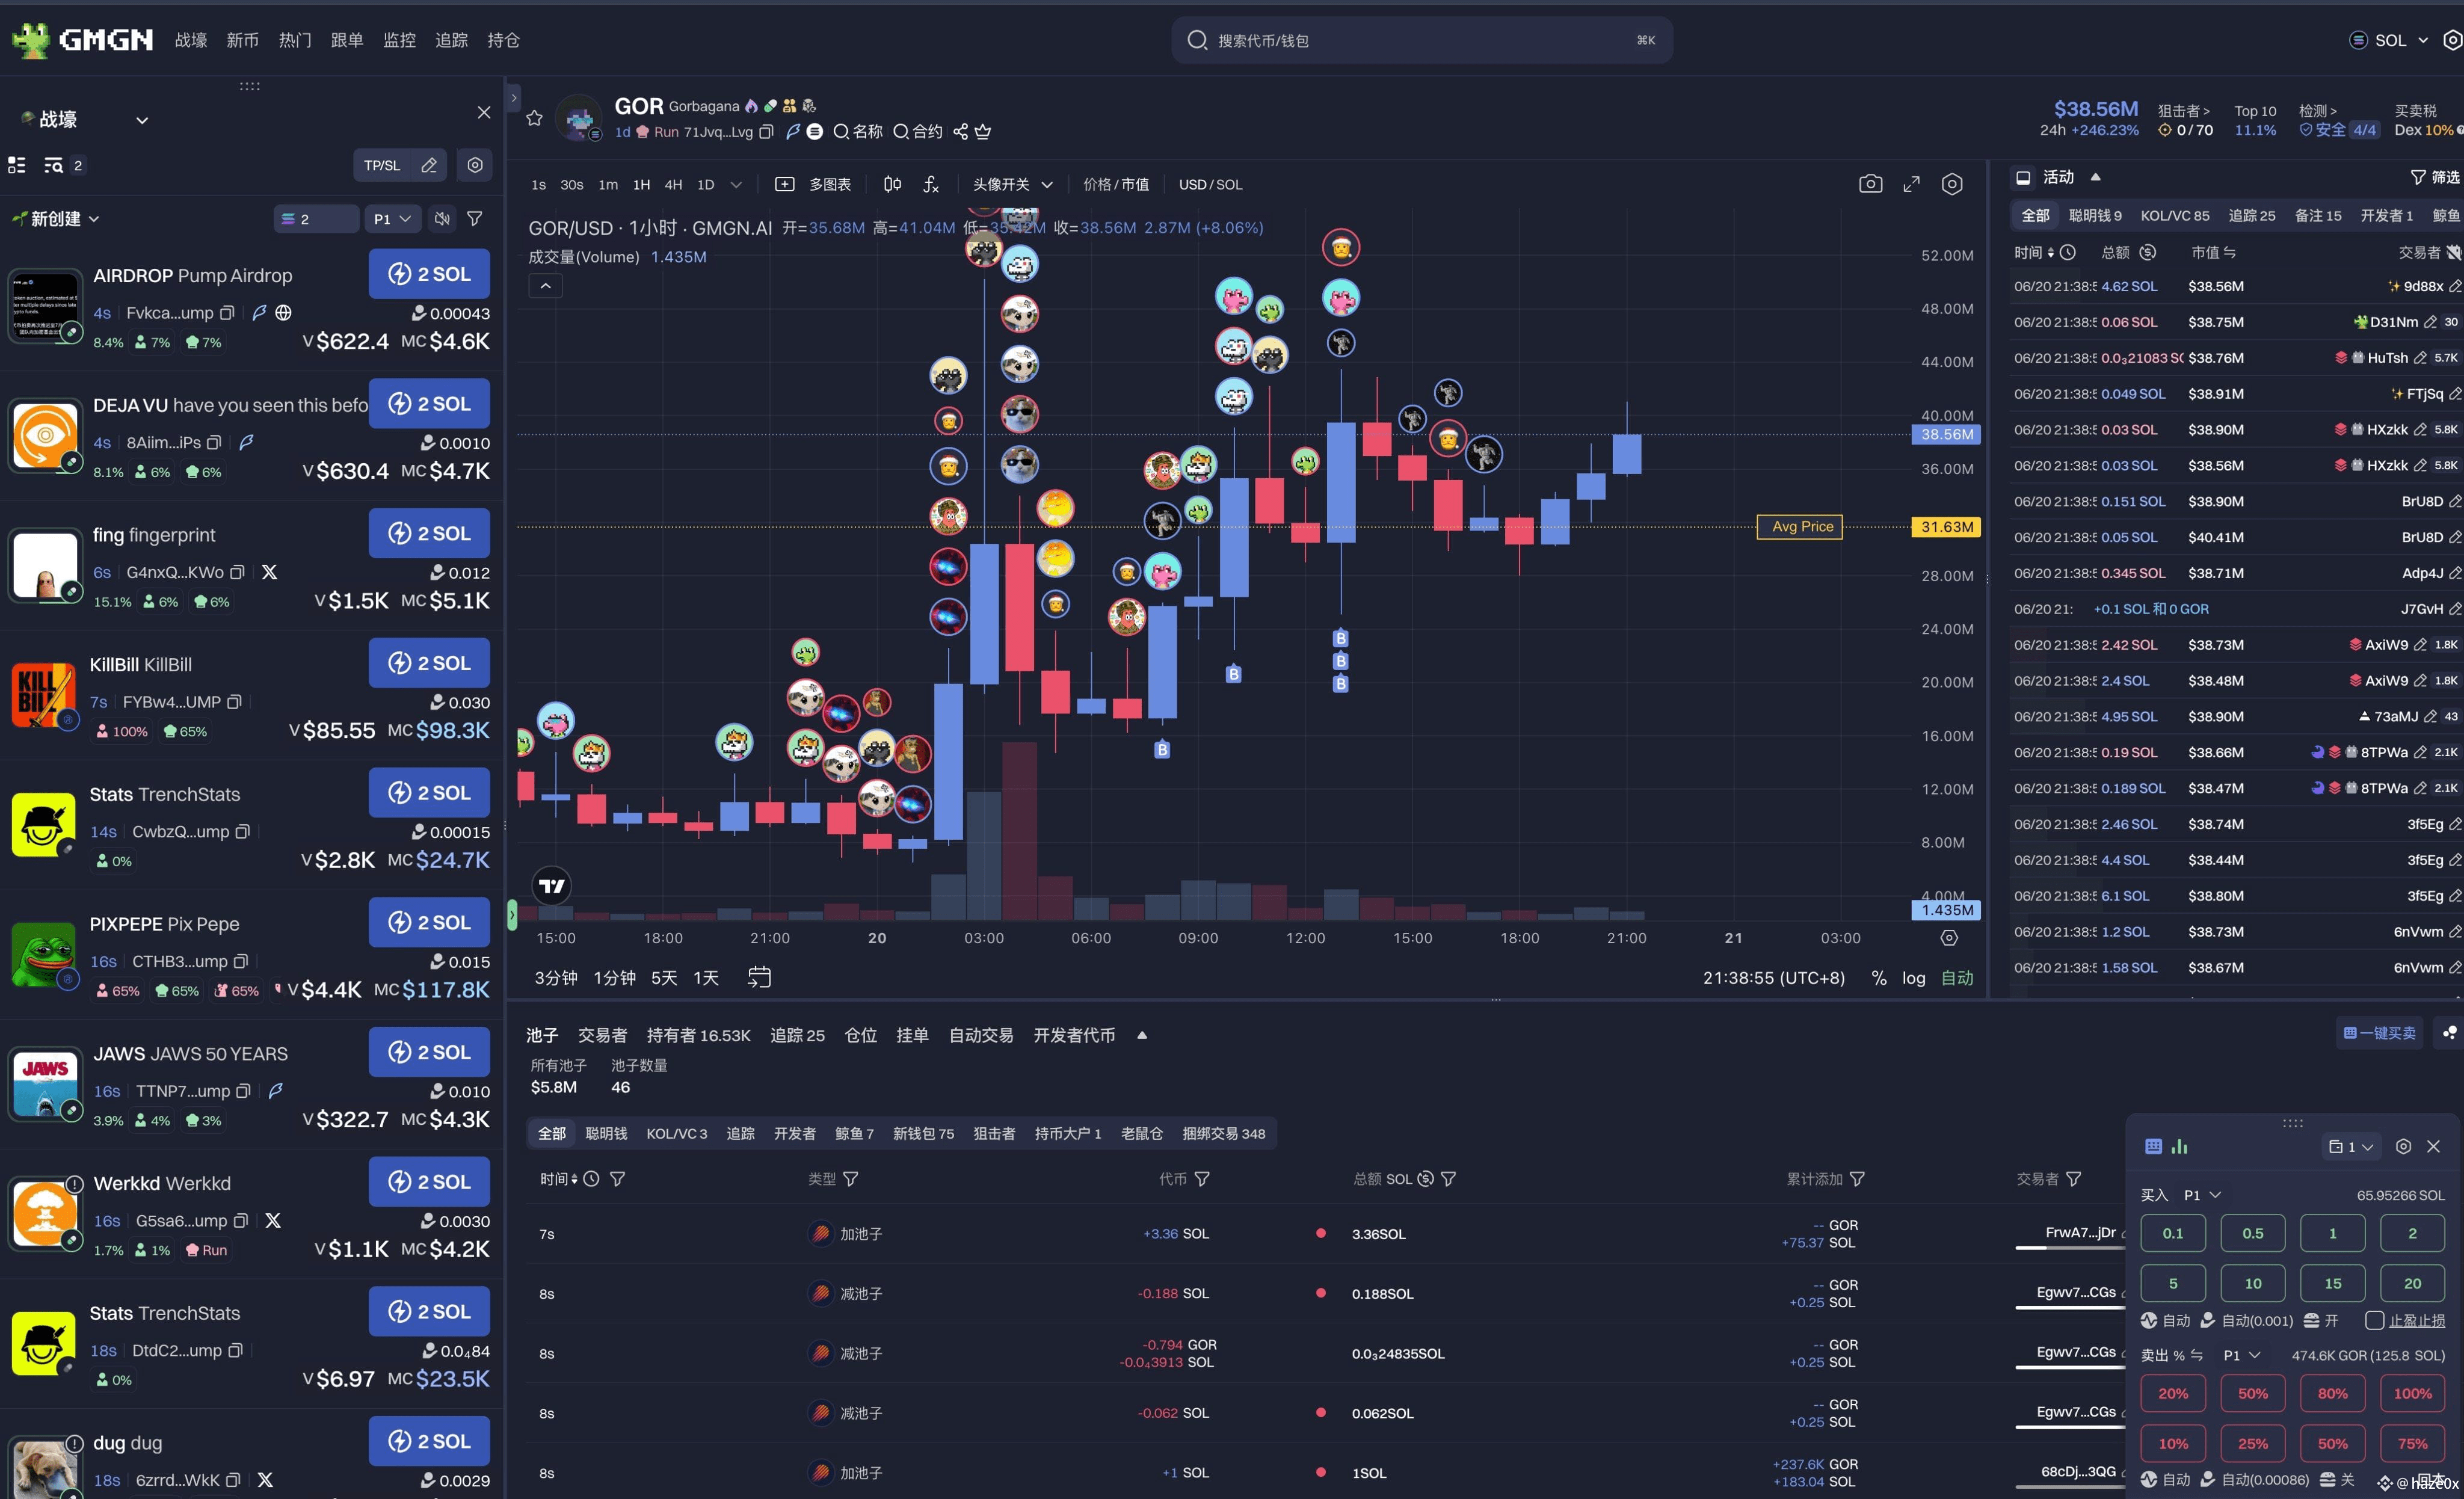Image resolution: width=2464 pixels, height=1499 pixels.
Task: Open the time axis settings icon
Action: 1949,938
